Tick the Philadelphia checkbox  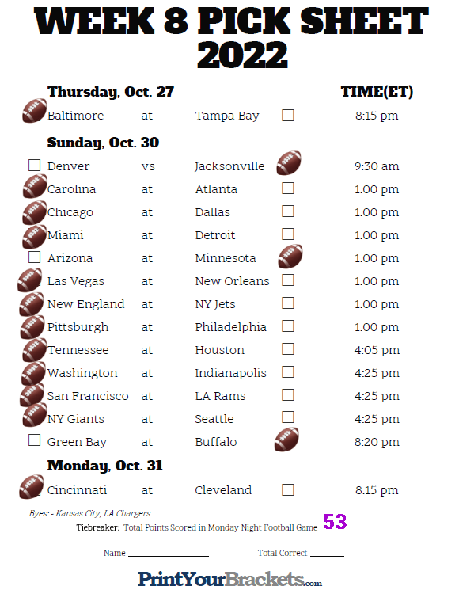point(288,326)
